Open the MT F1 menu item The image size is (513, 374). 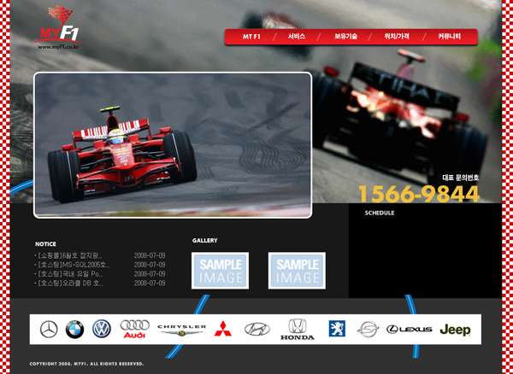point(251,38)
